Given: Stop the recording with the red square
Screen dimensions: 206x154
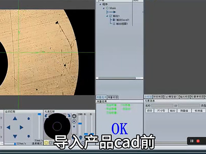Looking at the screenshot, I should [x=198, y=141].
